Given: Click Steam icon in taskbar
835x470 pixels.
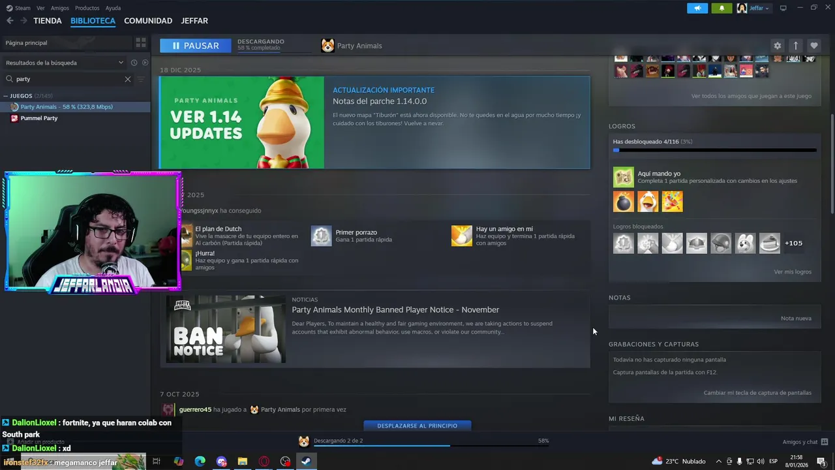Looking at the screenshot, I should point(306,462).
